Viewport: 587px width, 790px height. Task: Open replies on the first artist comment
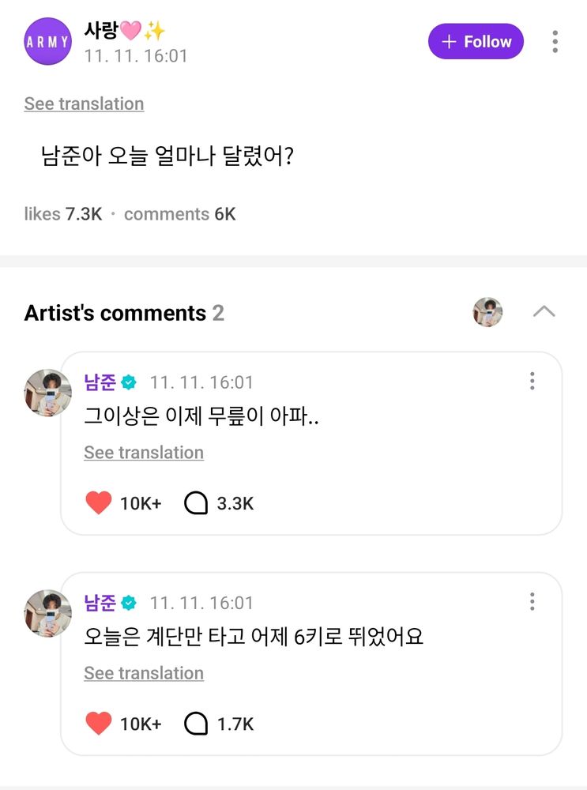(x=196, y=503)
